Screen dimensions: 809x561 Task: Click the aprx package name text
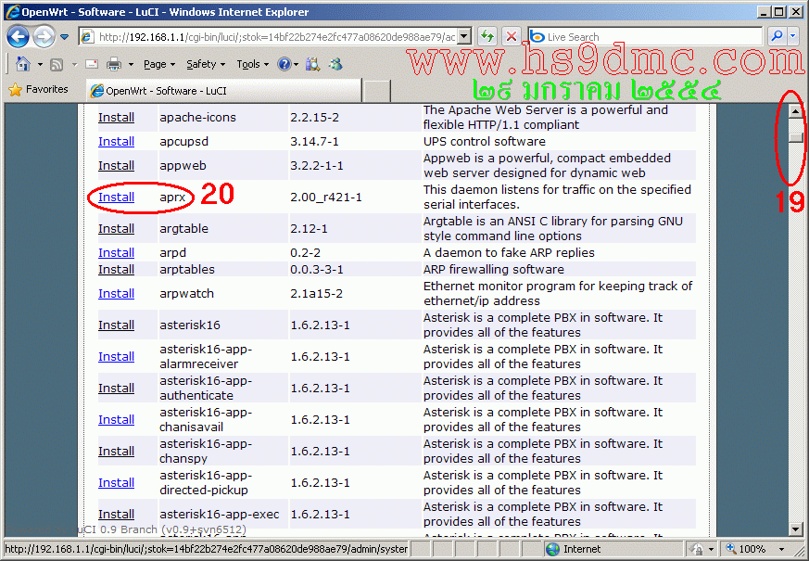(x=172, y=198)
